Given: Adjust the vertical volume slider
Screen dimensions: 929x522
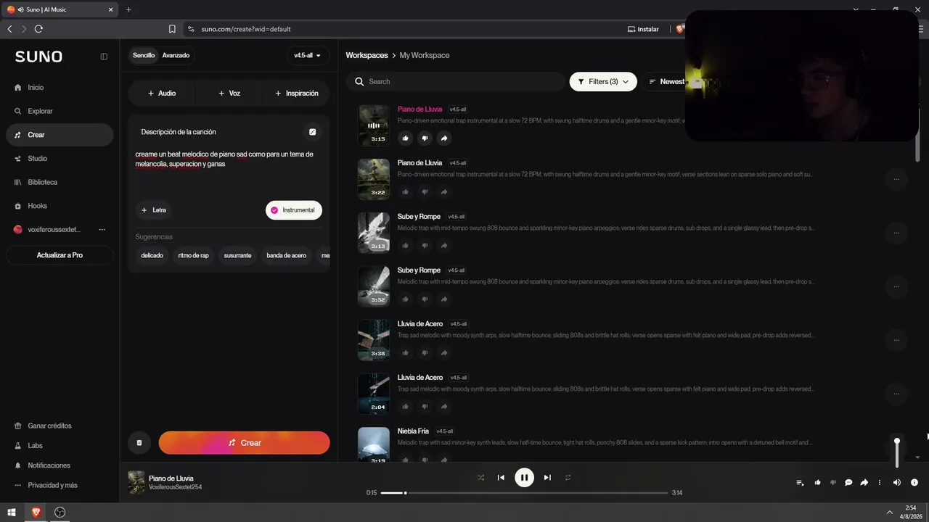Looking at the screenshot, I should point(897,453).
